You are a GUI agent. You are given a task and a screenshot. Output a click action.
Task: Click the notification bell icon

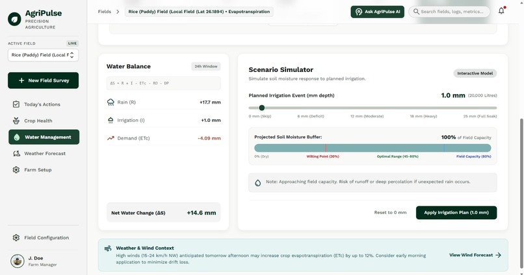[x=501, y=10]
